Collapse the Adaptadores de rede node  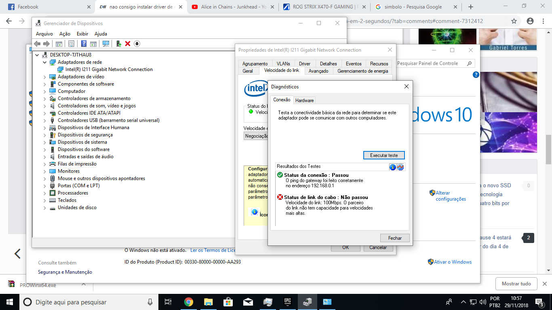(x=45, y=62)
